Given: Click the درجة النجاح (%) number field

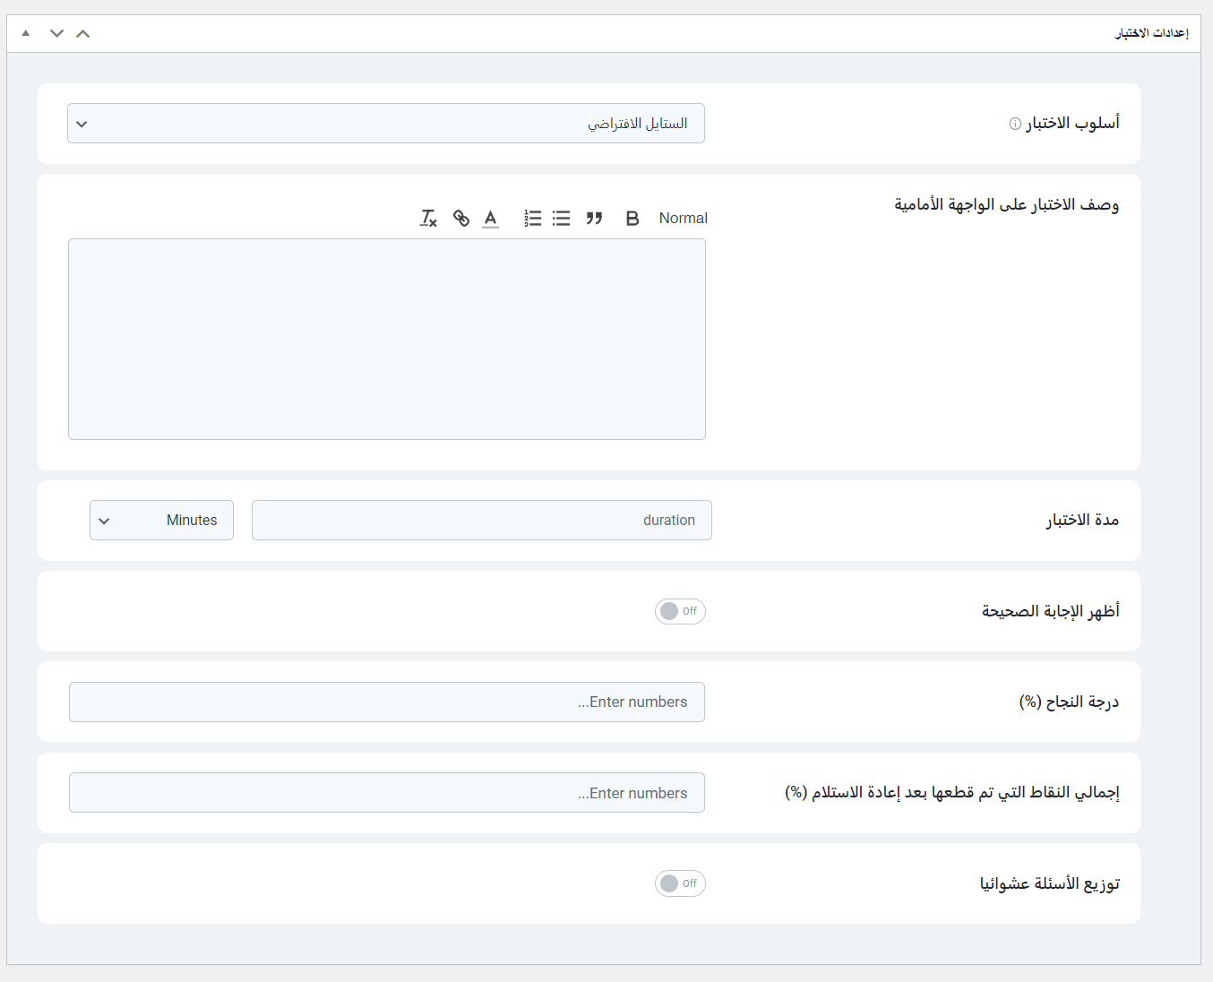Looking at the screenshot, I should point(387,702).
